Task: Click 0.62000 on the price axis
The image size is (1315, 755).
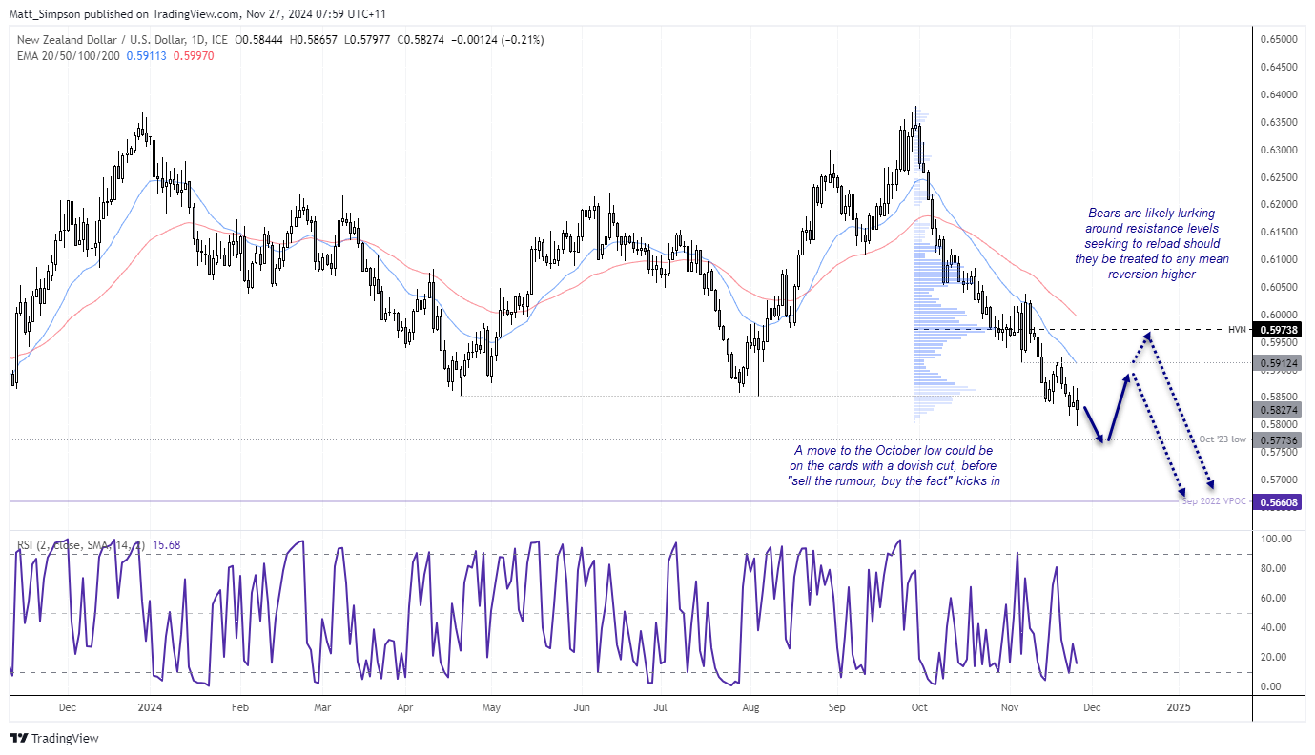Action: pyautogui.click(x=1277, y=205)
